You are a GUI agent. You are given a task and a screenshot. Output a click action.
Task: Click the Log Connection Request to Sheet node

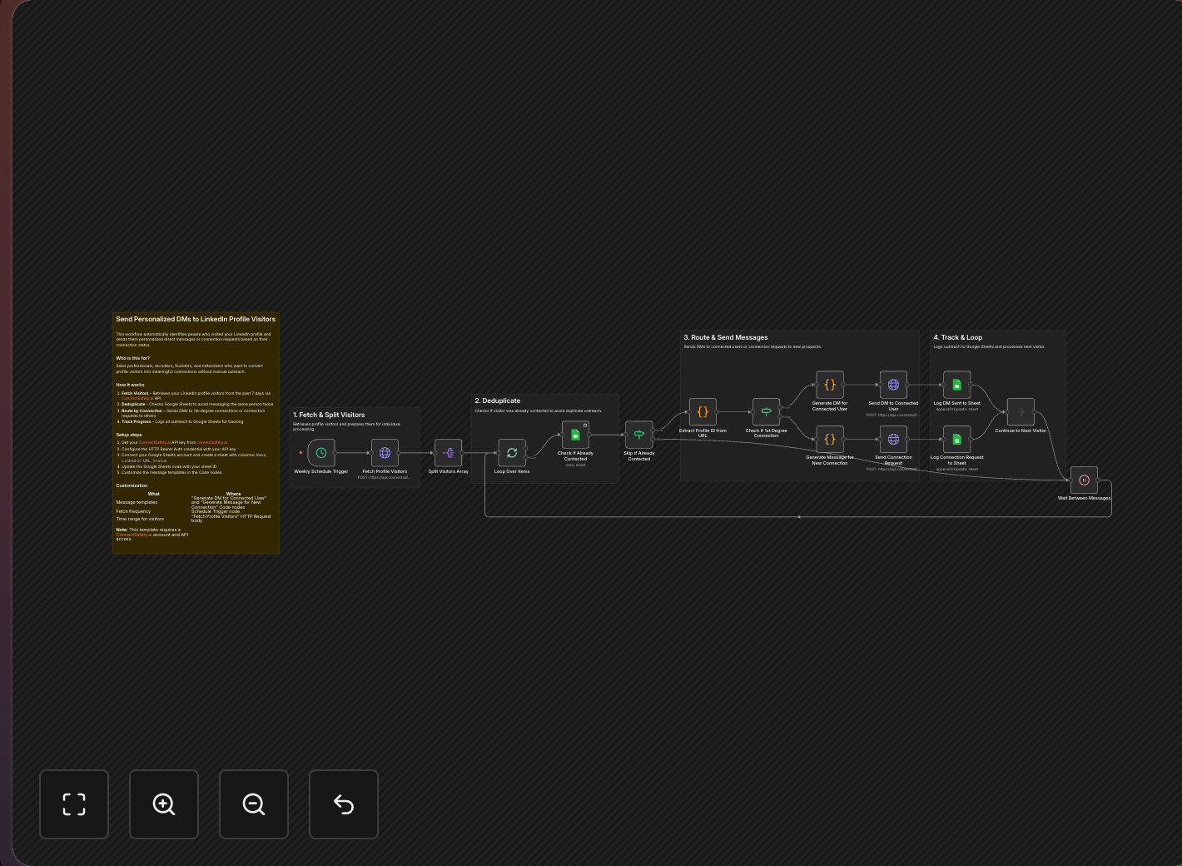coord(956,439)
